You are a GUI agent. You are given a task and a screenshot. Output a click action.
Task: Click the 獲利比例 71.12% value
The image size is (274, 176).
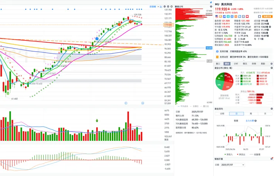pyautogui.click(x=195, y=116)
